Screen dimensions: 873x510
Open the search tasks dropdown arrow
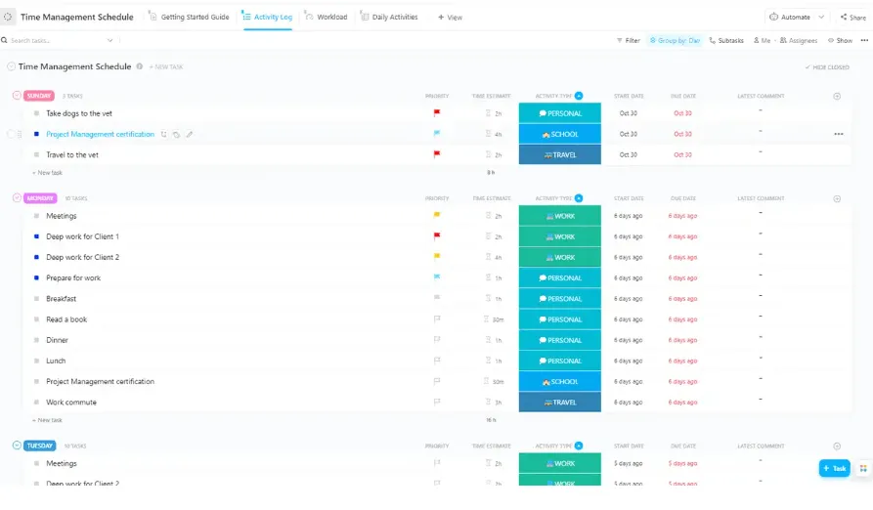(x=109, y=40)
